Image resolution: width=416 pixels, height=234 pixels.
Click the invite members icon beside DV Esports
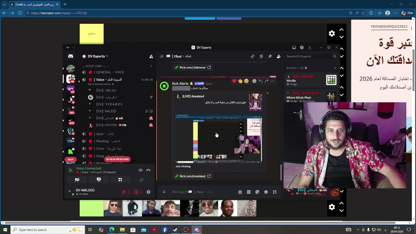pos(151,56)
